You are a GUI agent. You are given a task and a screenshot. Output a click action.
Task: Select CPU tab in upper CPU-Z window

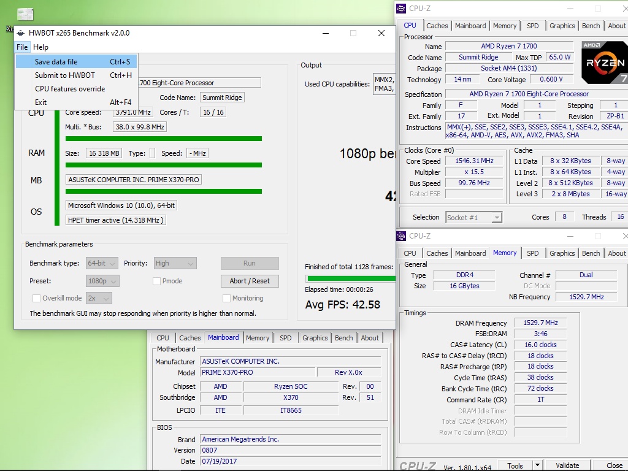click(410, 25)
